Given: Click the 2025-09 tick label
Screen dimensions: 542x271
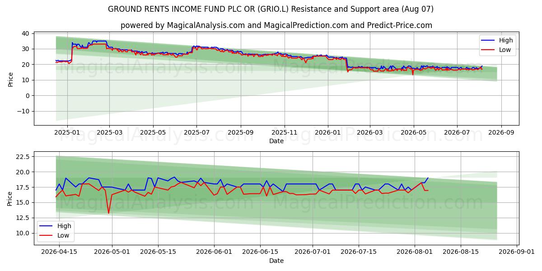Looking at the screenshot, I should click(240, 132).
